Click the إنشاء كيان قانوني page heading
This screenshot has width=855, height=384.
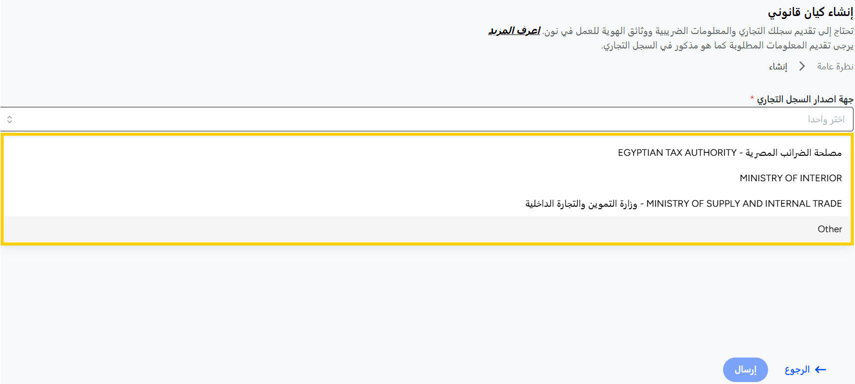point(811,12)
